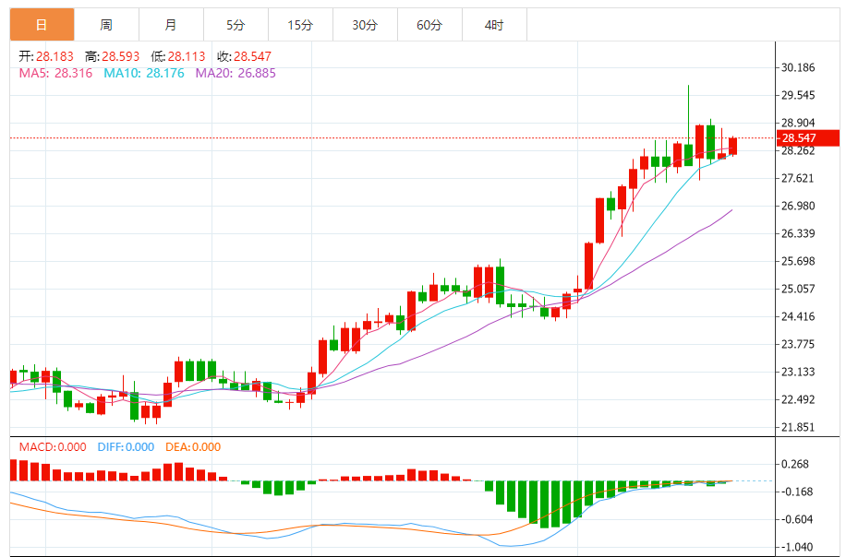Screen dimensions: 846x557
Task: Click the MA20: 26.885 indicator label
Action: tap(236, 73)
